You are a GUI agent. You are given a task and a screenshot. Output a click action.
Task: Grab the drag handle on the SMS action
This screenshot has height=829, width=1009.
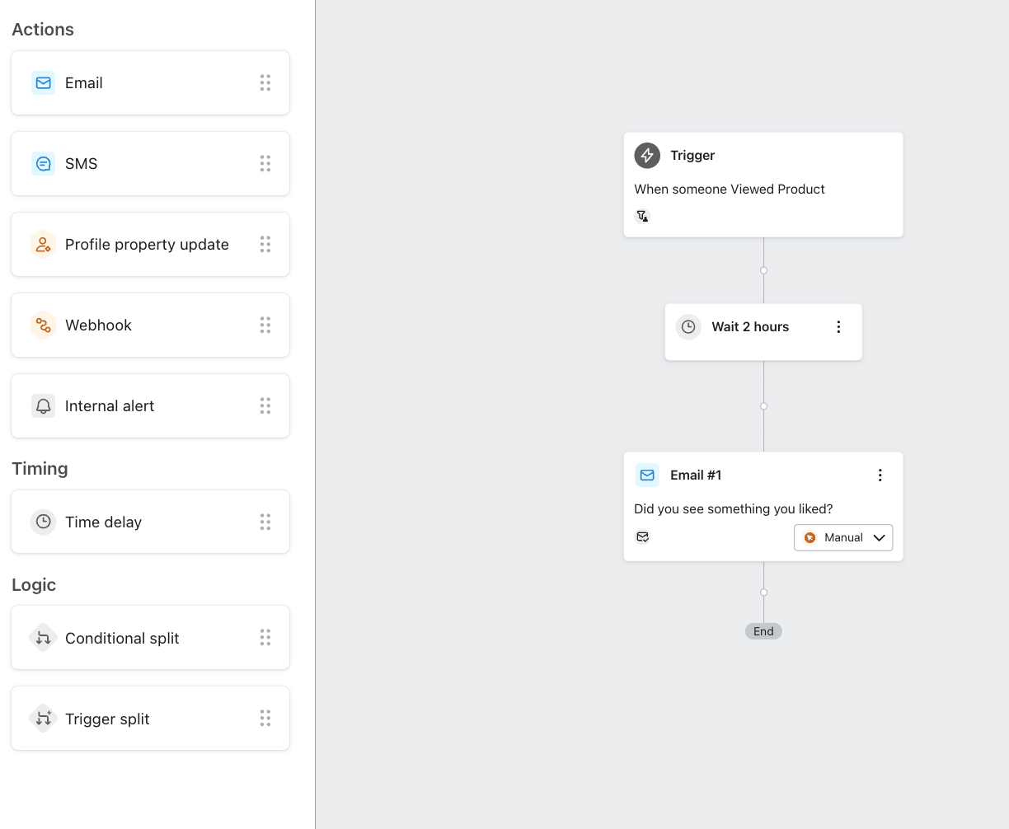point(265,164)
